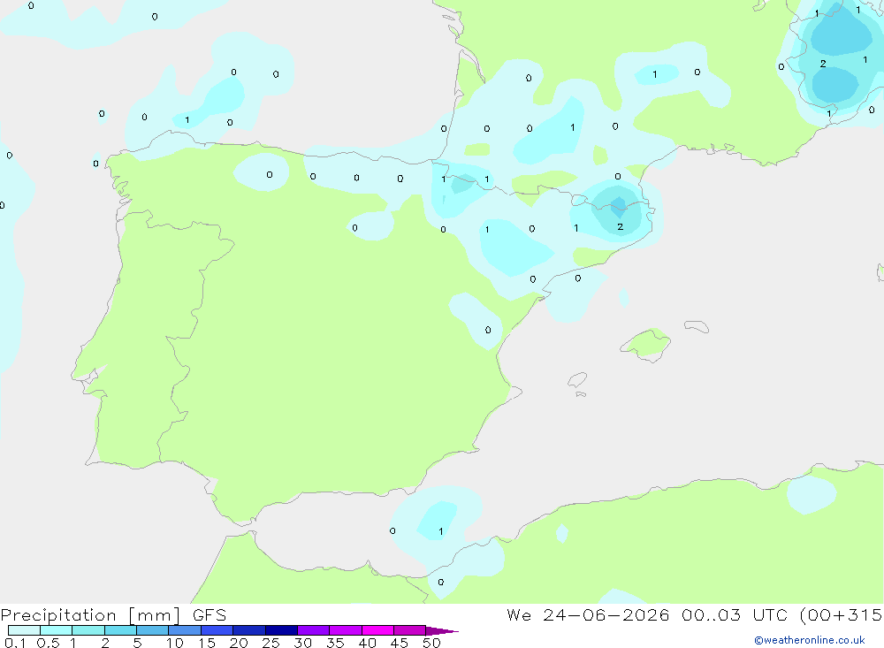Select the 2–5 mm legend color box
The height and width of the screenshot is (648, 884).
tap(120, 630)
